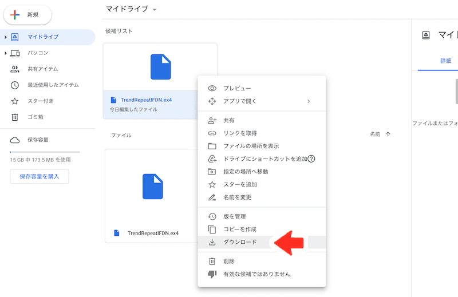Click the link chain icon

tap(212, 133)
